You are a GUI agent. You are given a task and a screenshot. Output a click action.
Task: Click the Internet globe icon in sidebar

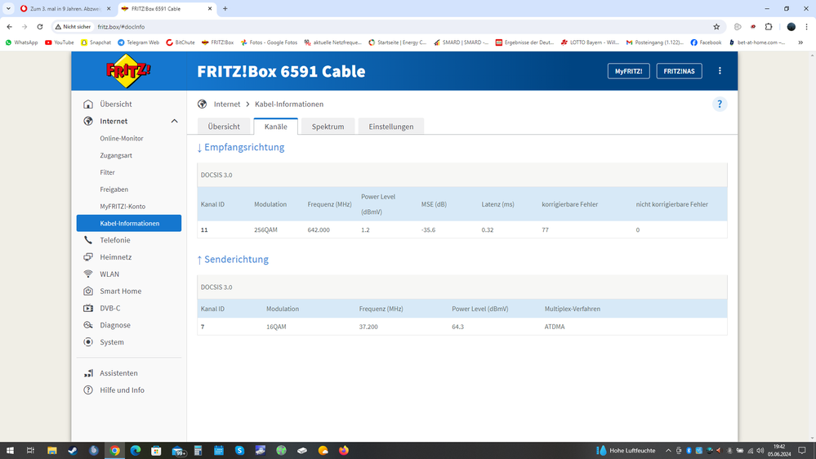click(88, 121)
